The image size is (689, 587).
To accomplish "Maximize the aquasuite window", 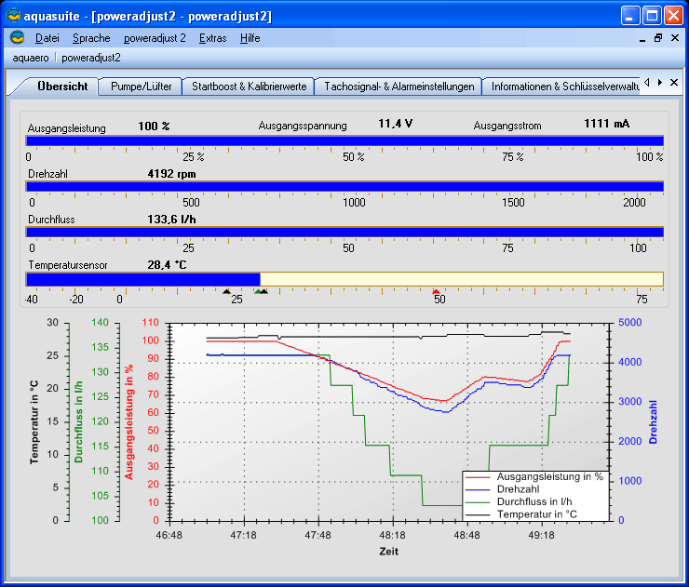I will (652, 16).
